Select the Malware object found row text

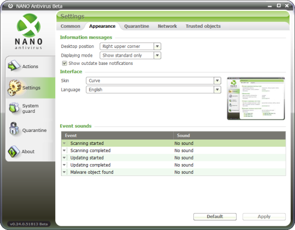pos(92,172)
